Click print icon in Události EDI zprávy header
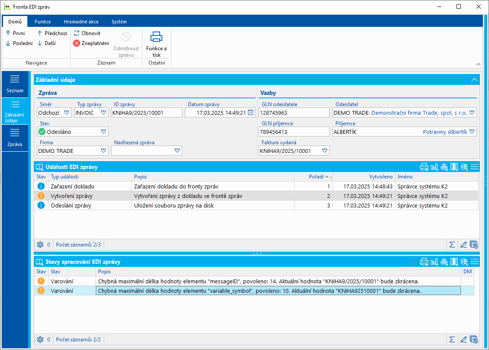The height and width of the screenshot is (350, 489). [424, 167]
